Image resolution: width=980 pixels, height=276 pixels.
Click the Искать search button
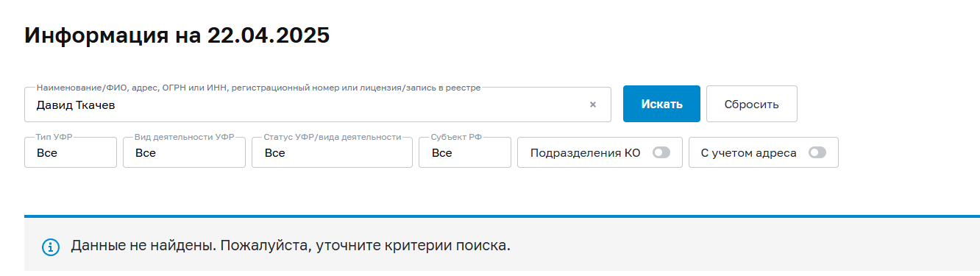pyautogui.click(x=661, y=104)
